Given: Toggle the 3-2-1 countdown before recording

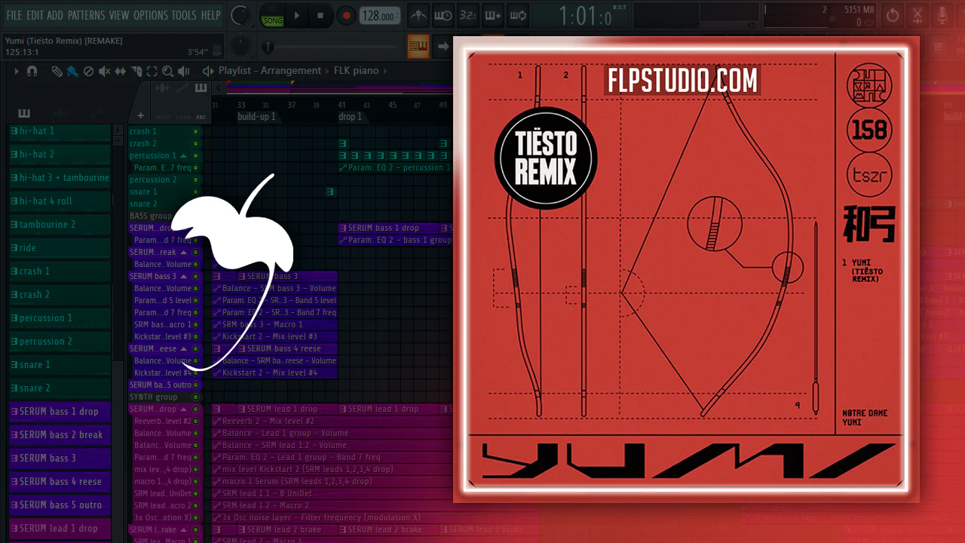Looking at the screenshot, I should coord(468,15).
